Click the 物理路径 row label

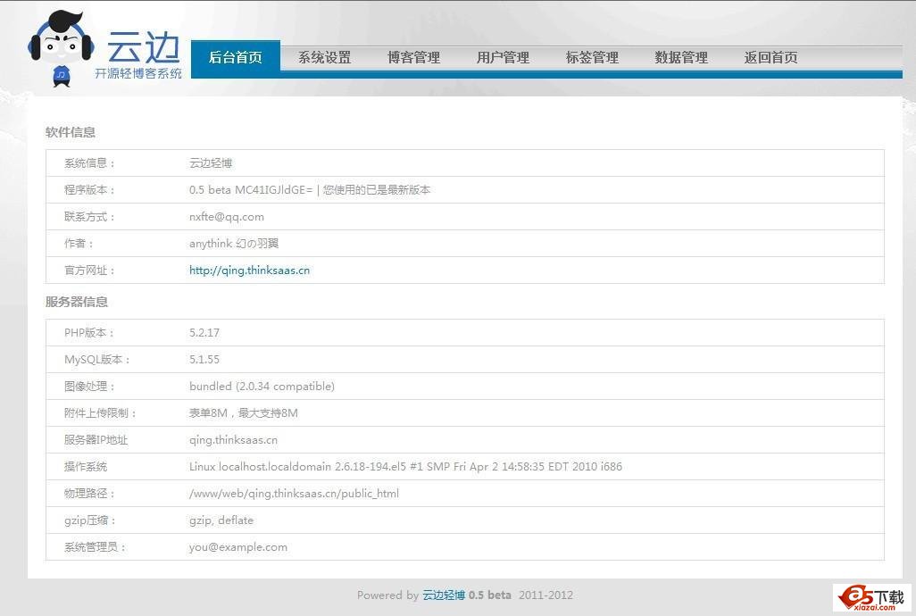[89, 494]
